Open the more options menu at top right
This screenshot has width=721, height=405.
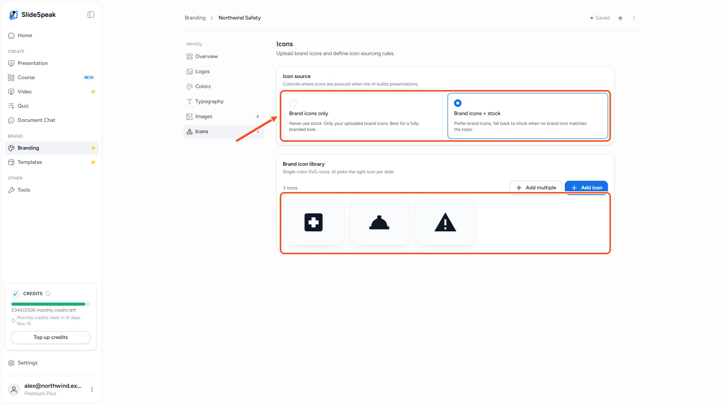pyautogui.click(x=634, y=18)
